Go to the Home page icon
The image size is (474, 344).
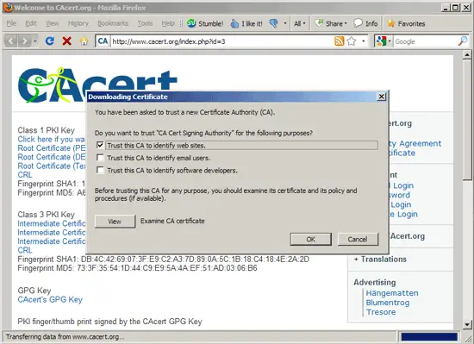click(84, 41)
